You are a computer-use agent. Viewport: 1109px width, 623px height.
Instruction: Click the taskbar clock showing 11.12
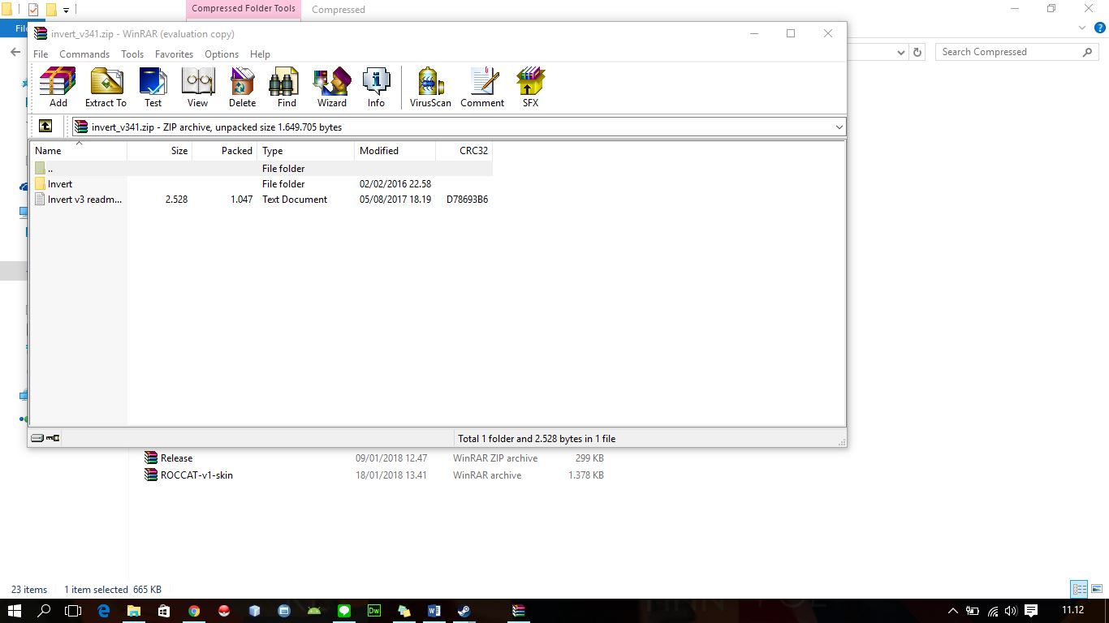1072,611
